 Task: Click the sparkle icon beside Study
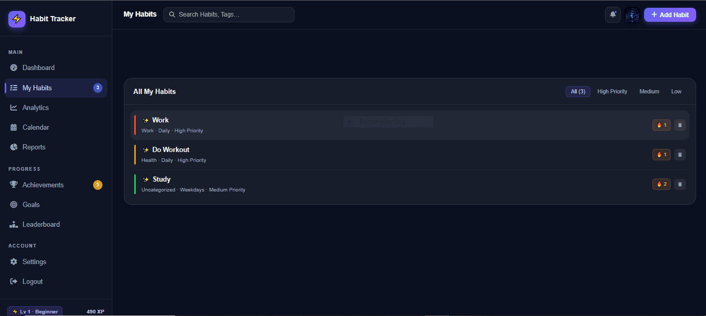146,180
